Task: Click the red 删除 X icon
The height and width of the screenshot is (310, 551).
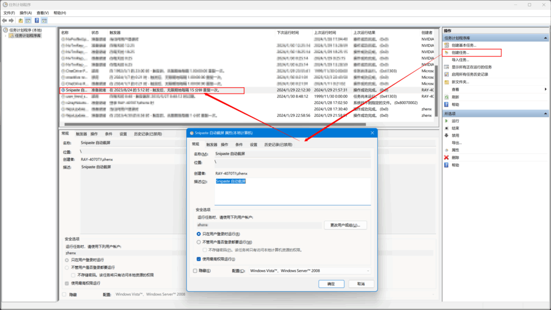Action: pyautogui.click(x=447, y=157)
